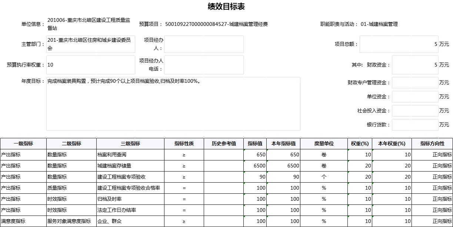Click the 01-城建档案管理 text
Image resolution: width=453 pixels, height=227 pixels.
(x=379, y=24)
